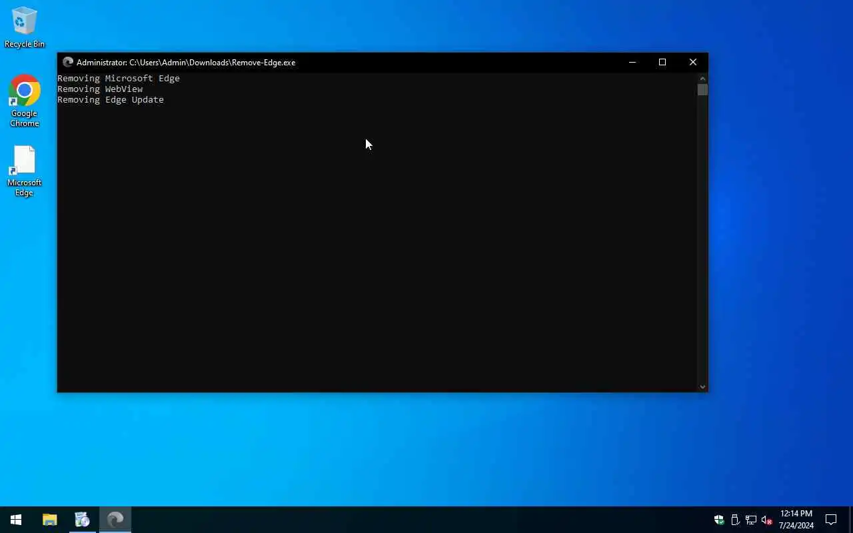Image resolution: width=853 pixels, height=533 pixels.
Task: Select the Microsoft Edge desktop shortcut
Action: (x=24, y=171)
